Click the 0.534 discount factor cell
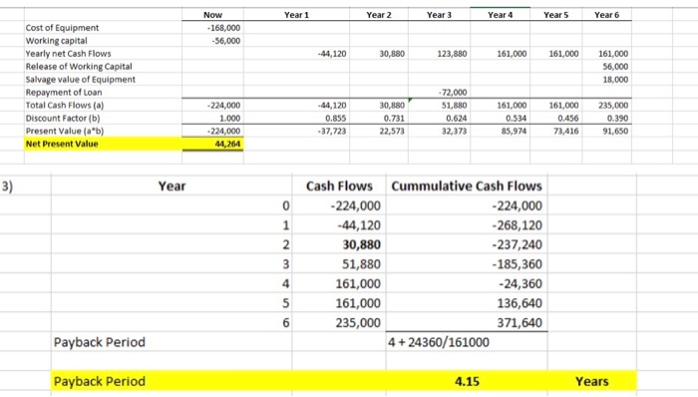The width and height of the screenshot is (698, 397). point(516,118)
